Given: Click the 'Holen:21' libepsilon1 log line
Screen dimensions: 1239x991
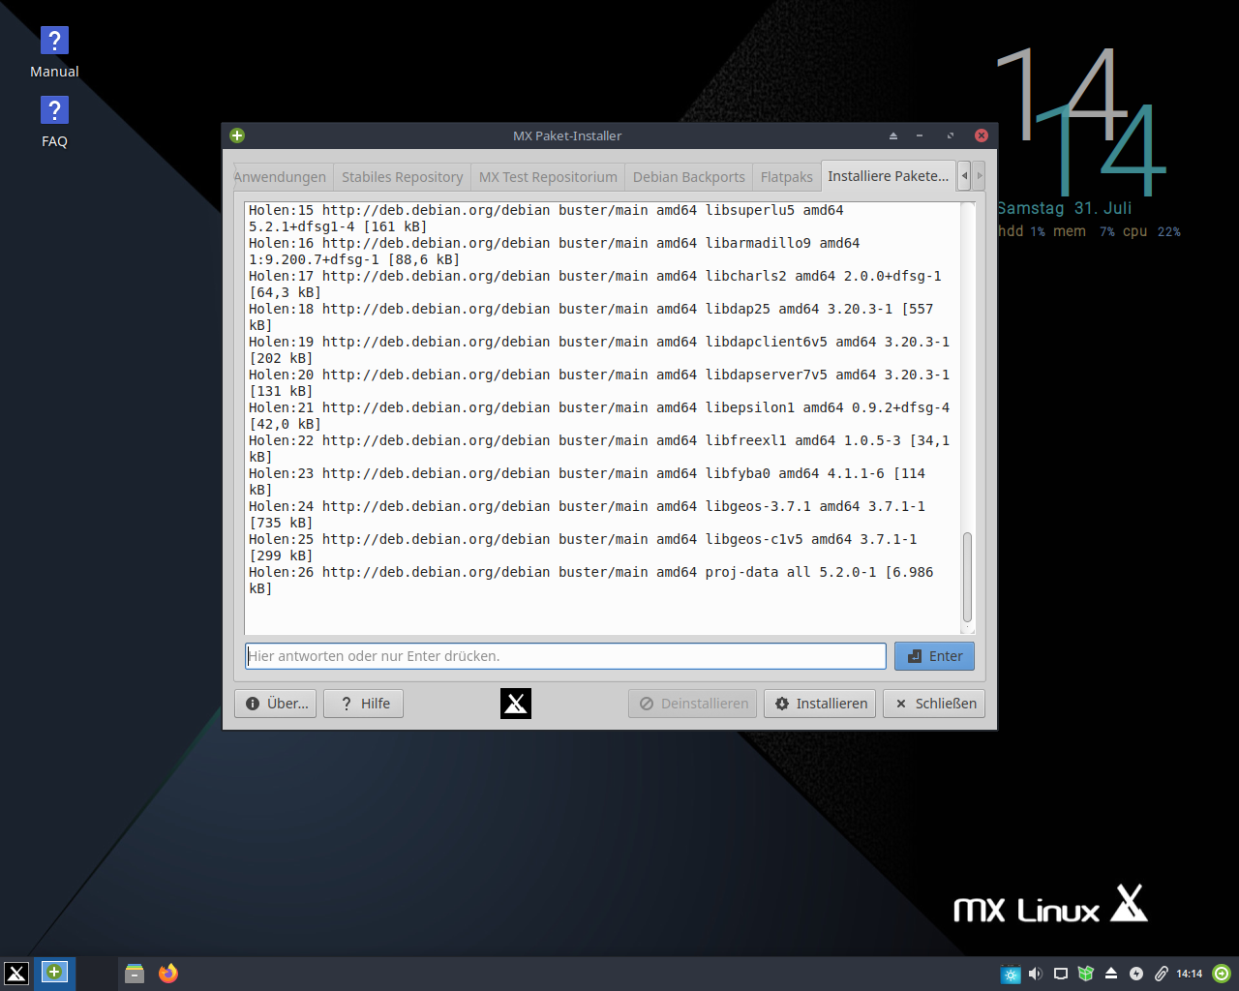Looking at the screenshot, I should [599, 416].
